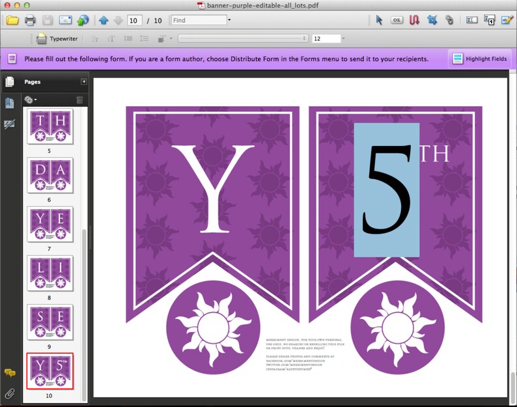Open a file with the folder icon
Screen dimensions: 517x407
(12, 20)
